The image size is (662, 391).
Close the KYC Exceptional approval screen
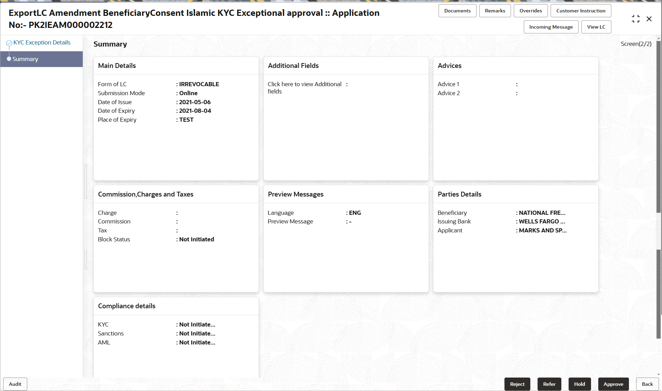pos(650,19)
